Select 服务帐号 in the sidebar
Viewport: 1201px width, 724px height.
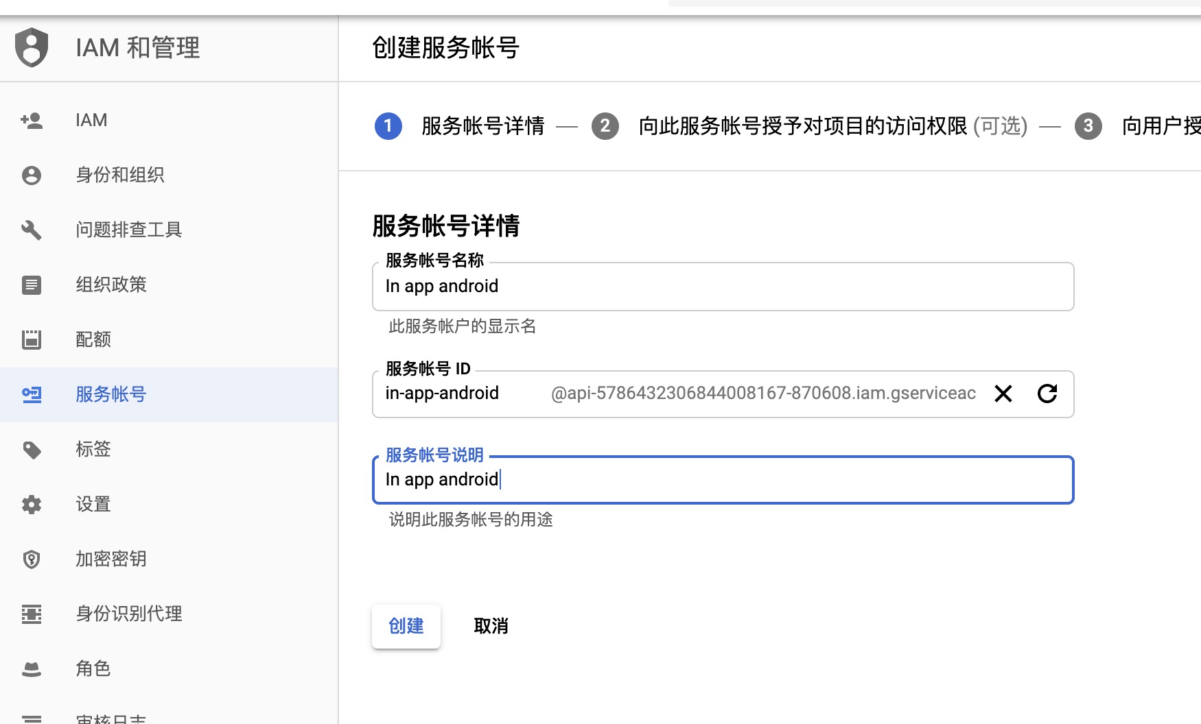111,394
